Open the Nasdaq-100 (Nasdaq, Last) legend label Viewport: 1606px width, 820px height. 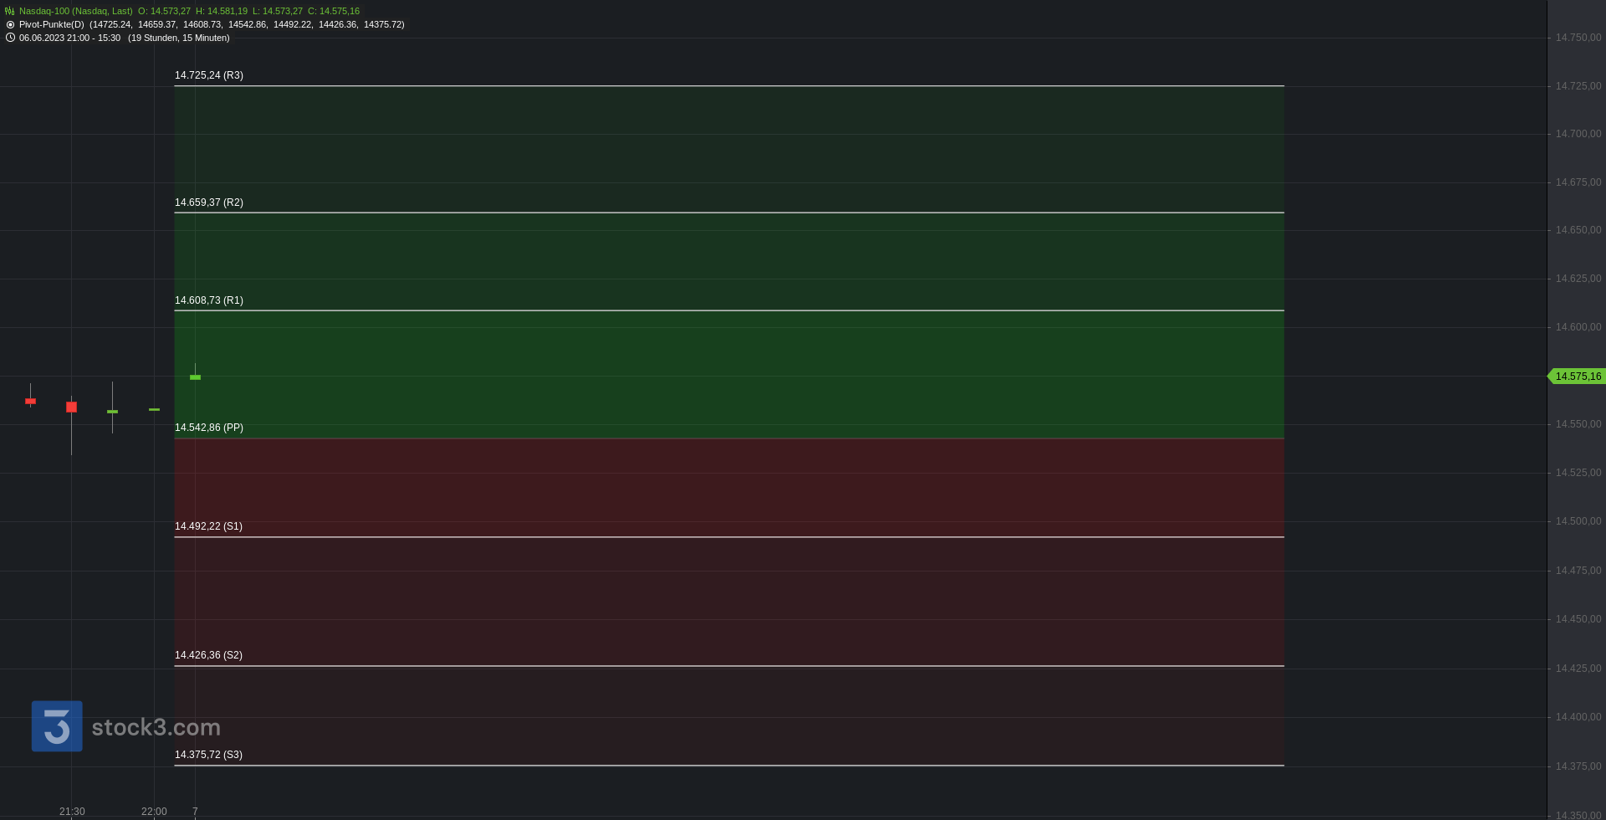point(76,11)
